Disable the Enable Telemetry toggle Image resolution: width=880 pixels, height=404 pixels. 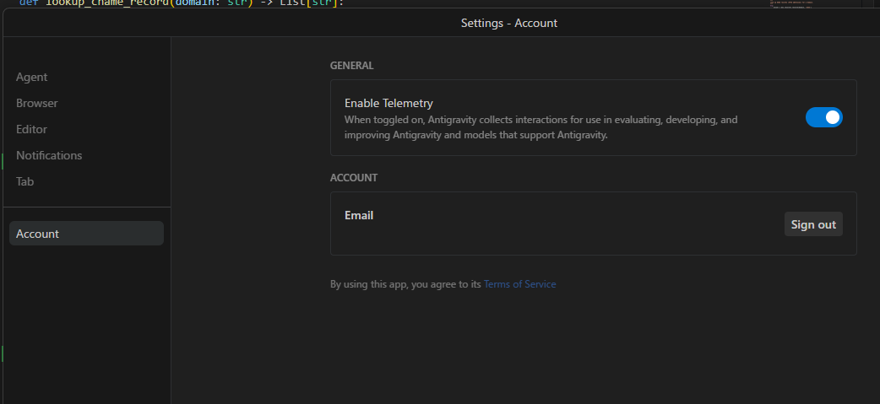[x=823, y=117]
